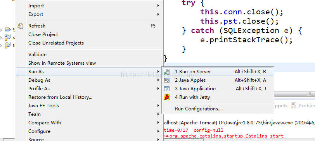Select Restore from Local History...
Screen dimensions: 315x141
89,97
